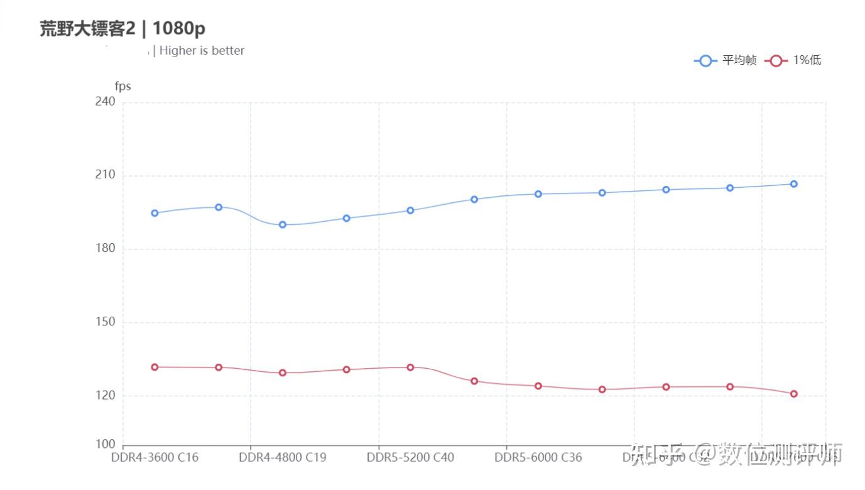
Task: Click the red data point above DDR5-6000 C36
Action: click(538, 386)
